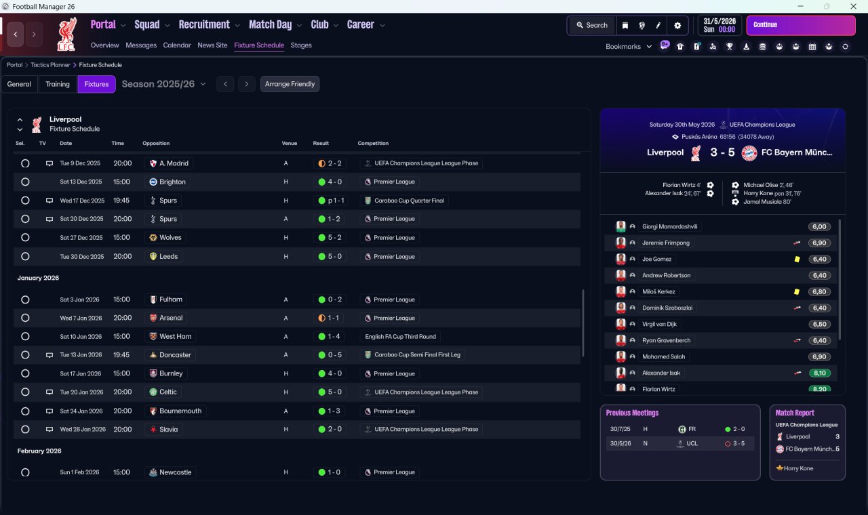The image size is (868, 515).
Task: Click the Brighton club badge
Action: coord(153,182)
